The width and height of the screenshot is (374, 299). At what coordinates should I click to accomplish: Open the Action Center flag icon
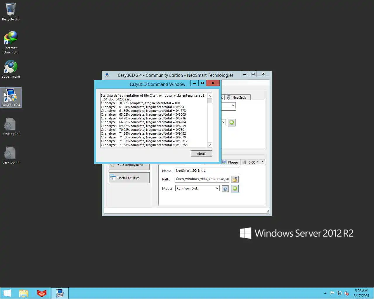[x=332, y=293]
